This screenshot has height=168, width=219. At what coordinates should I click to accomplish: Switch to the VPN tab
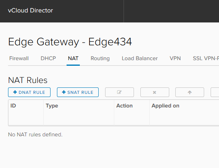175,59
